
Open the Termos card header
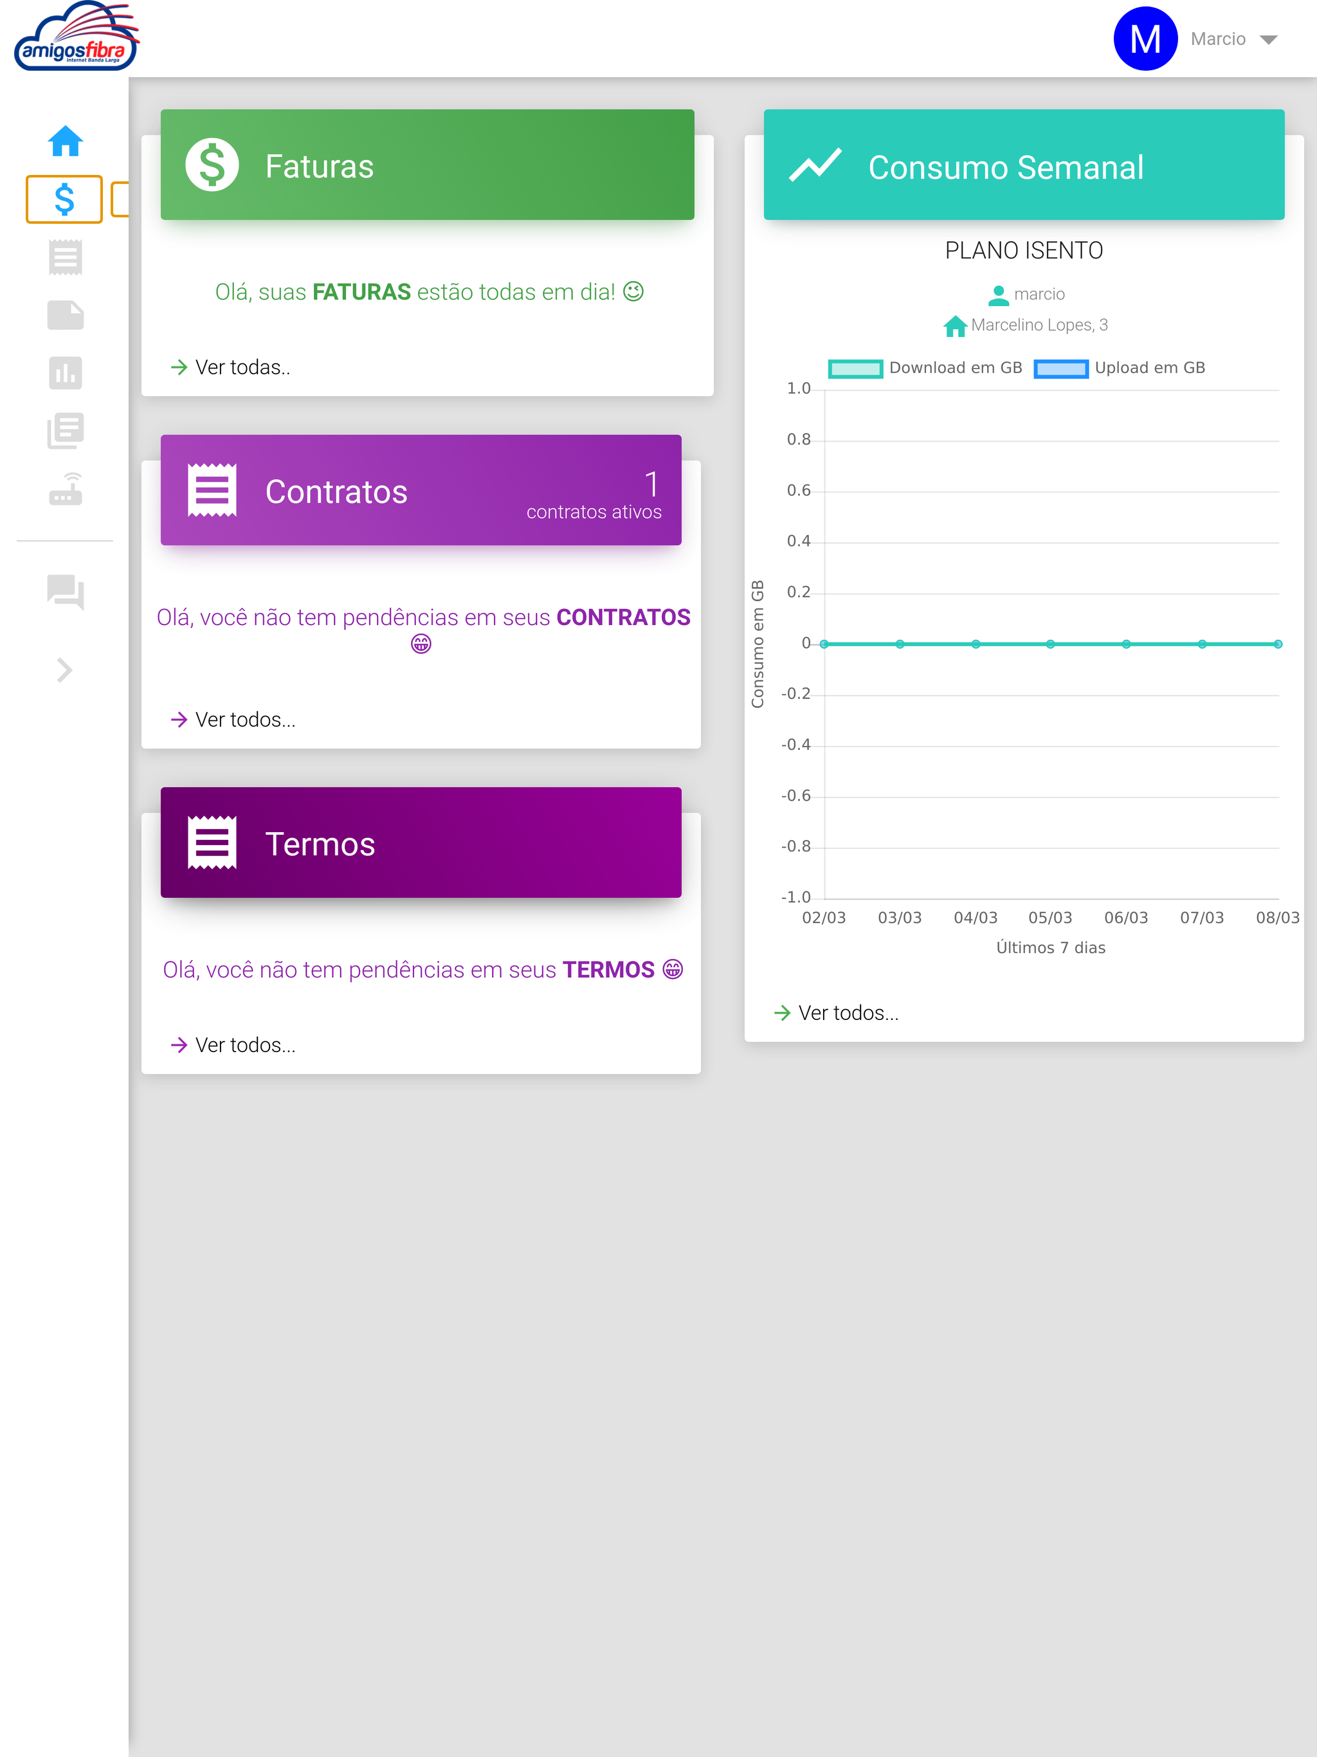point(421,842)
